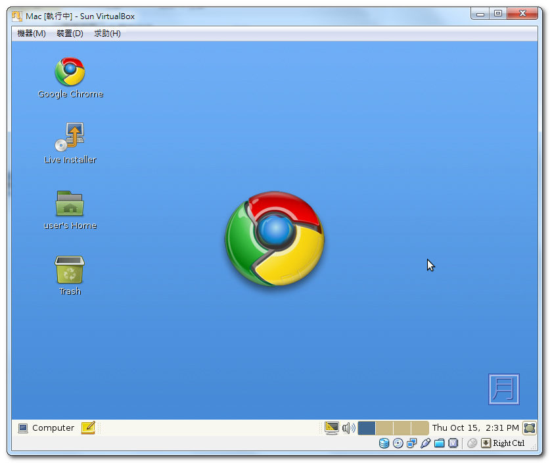
Task: Click the hard disk activity indicator
Action: 384,443
